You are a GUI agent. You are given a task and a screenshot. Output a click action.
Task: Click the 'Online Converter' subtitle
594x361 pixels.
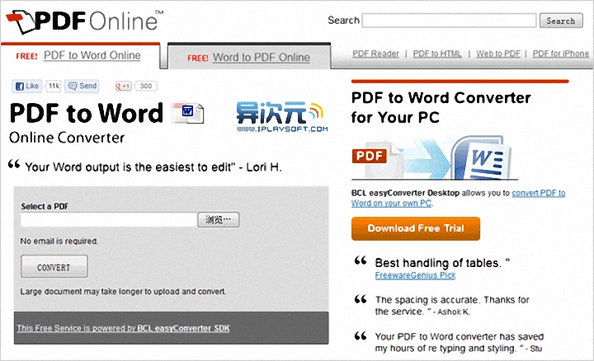[67, 138]
